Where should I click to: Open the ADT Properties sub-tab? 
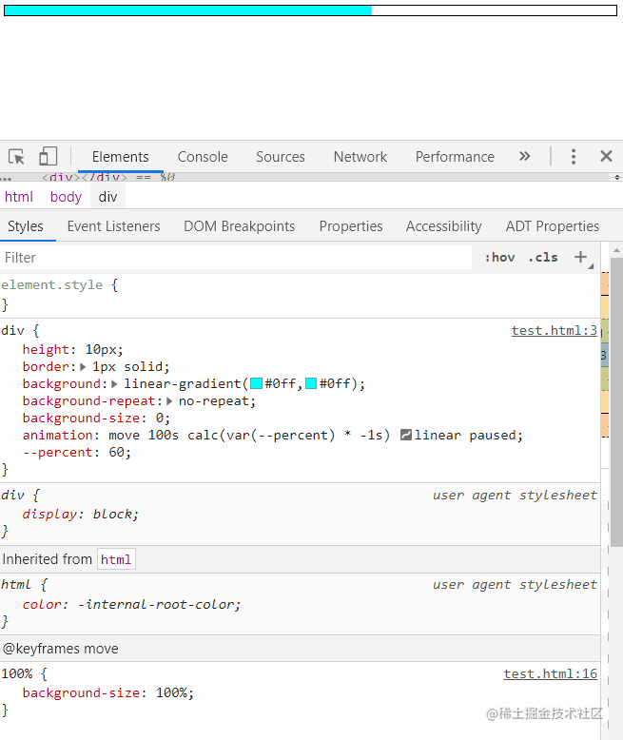(553, 226)
